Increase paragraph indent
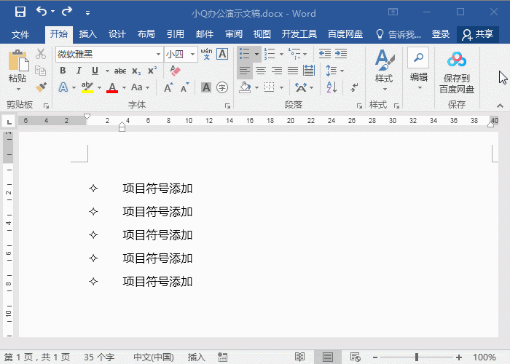The height and width of the screenshot is (364, 510). [x=341, y=54]
